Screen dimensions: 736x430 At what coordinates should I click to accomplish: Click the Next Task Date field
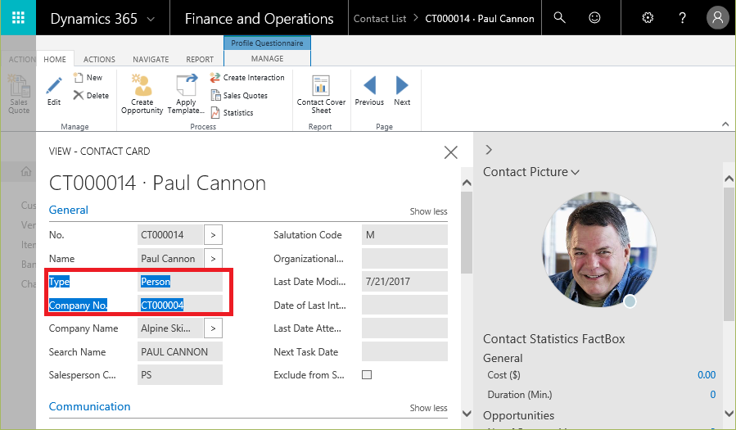click(404, 352)
